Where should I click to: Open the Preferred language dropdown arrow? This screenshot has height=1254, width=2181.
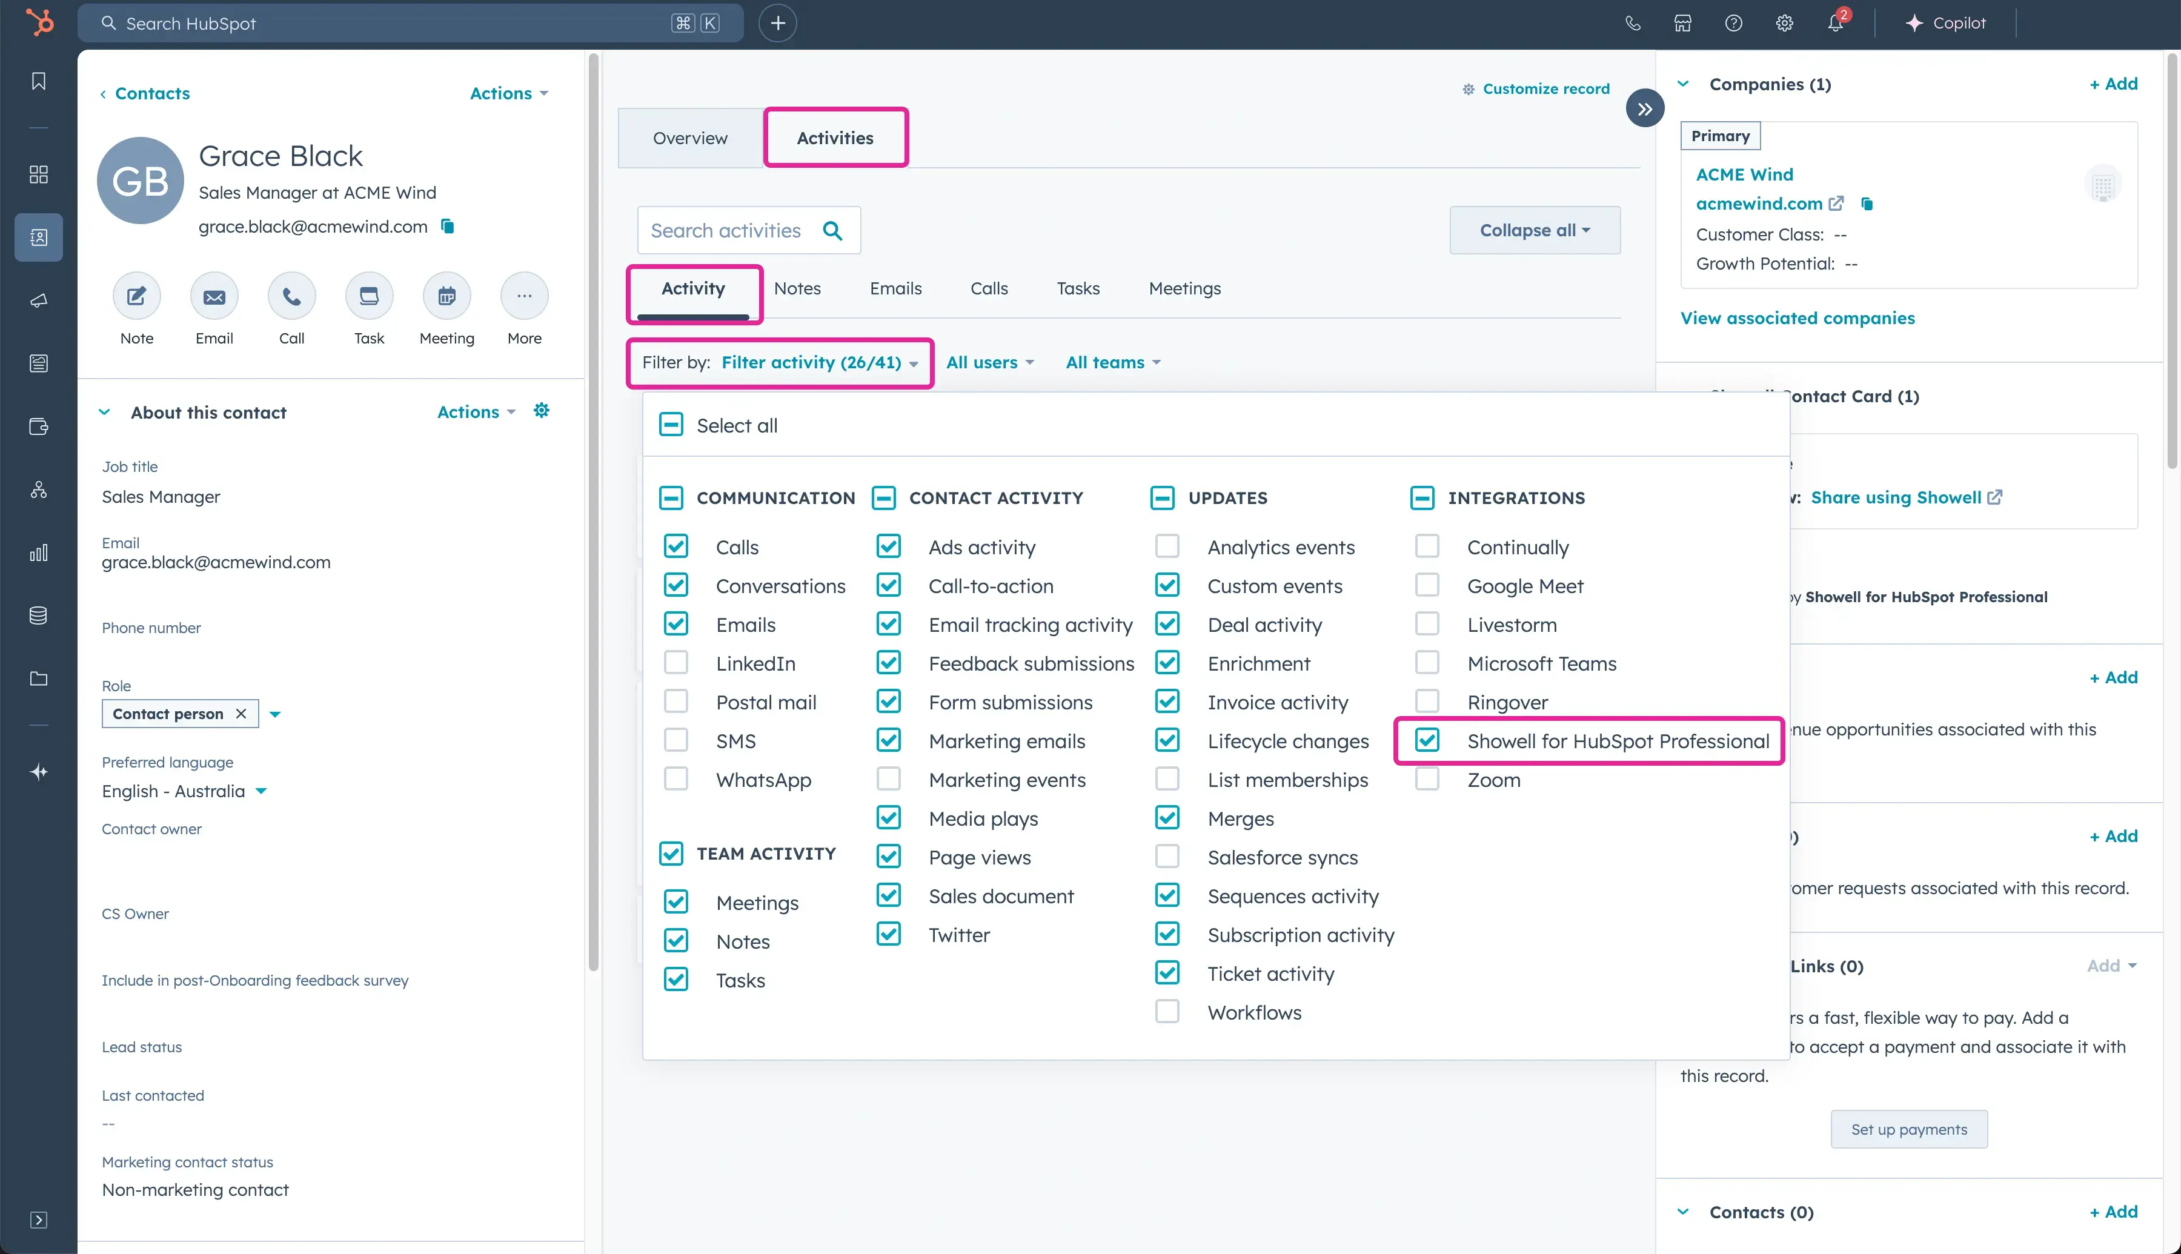click(262, 791)
